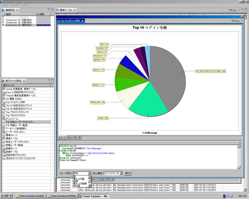Click the NT AUTHORITY/SYSTEM = 69 label
The image size is (249, 199).
coord(210,71)
